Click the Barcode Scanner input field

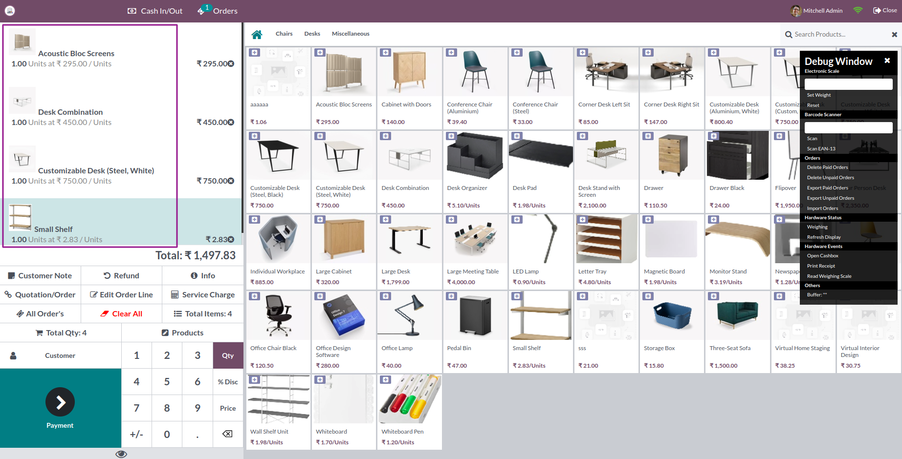848,127
